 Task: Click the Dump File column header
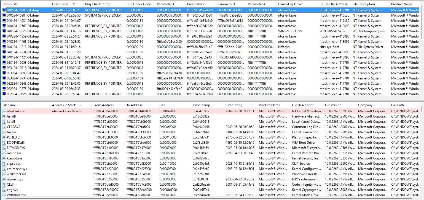click(25, 4)
